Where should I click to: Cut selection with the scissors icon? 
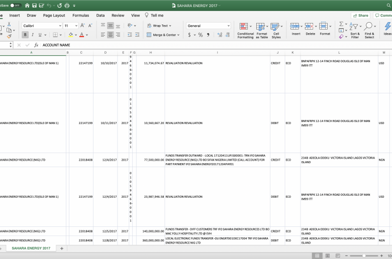click(9, 24)
